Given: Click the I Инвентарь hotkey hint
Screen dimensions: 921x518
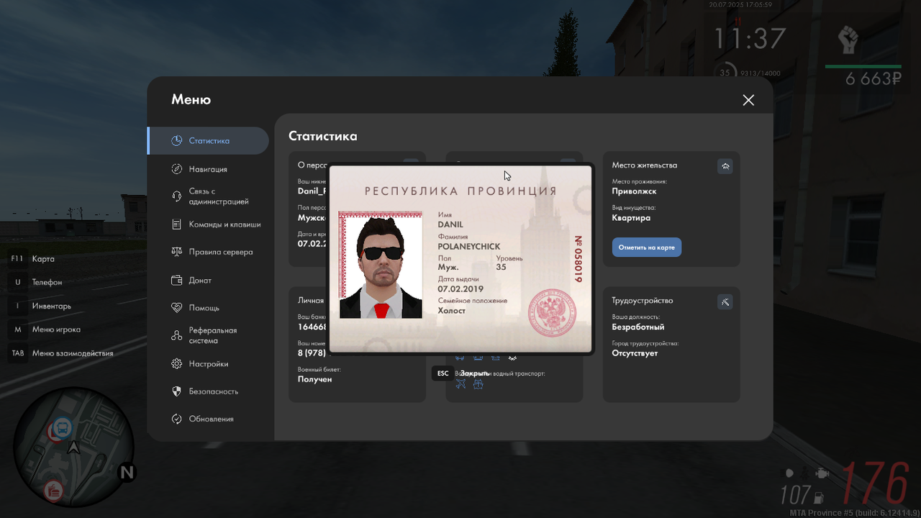Looking at the screenshot, I should (x=40, y=306).
